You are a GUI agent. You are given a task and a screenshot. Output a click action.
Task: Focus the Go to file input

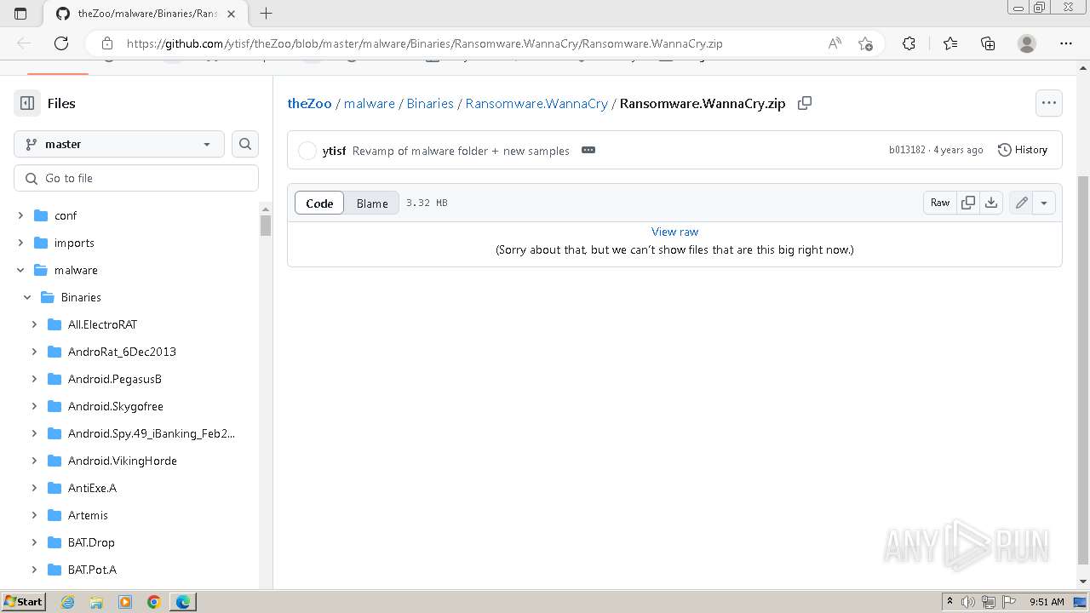(136, 178)
